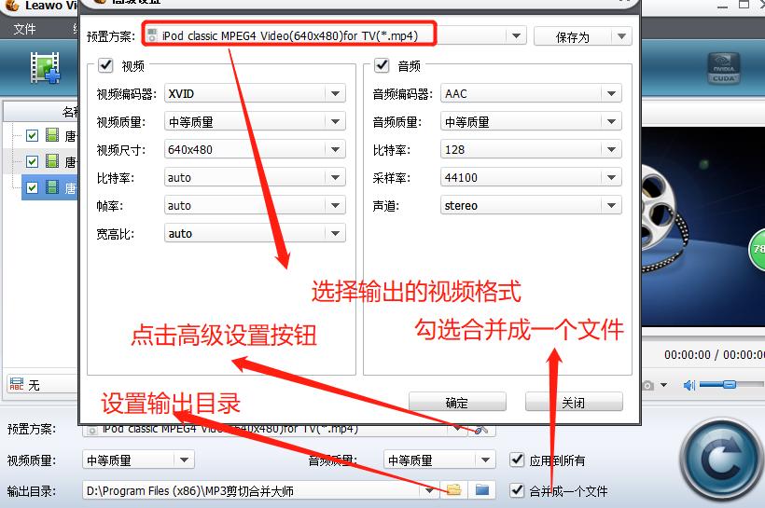This screenshot has width=765, height=508.
Task: Adjust the volume slider
Action: coord(730,385)
